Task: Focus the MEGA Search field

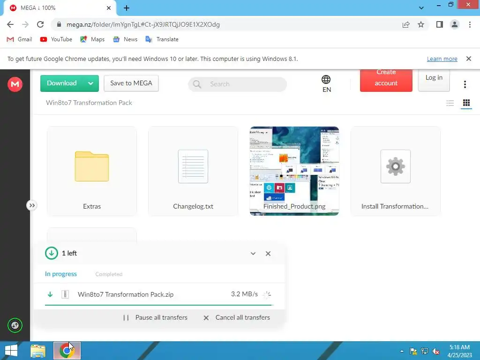Action: pyautogui.click(x=237, y=84)
